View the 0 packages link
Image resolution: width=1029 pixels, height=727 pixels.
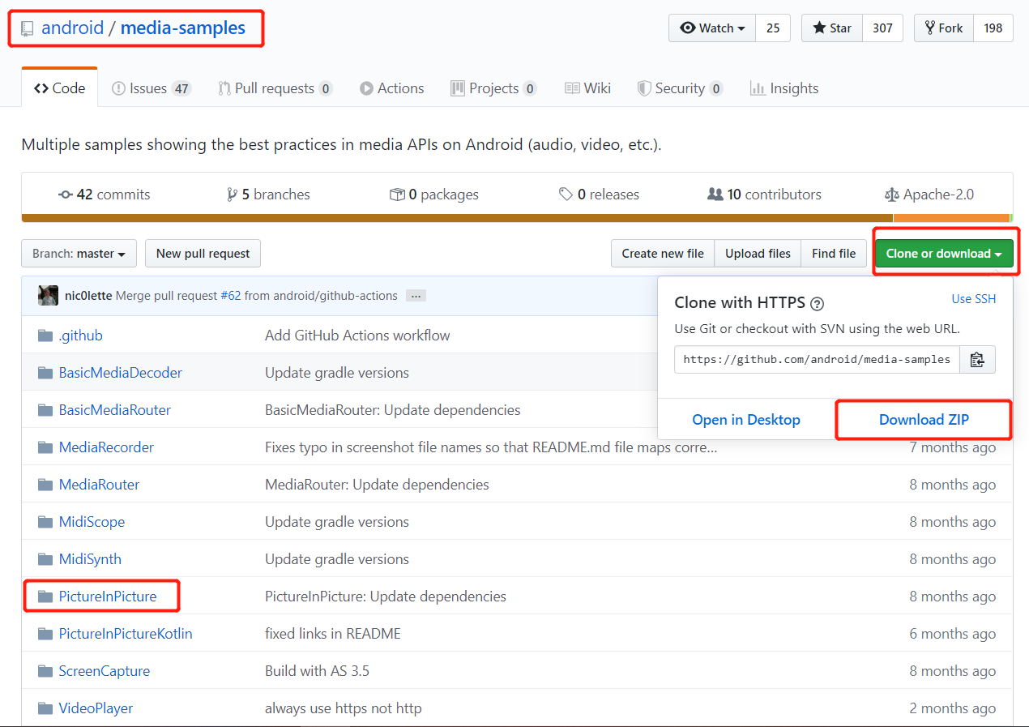click(433, 195)
